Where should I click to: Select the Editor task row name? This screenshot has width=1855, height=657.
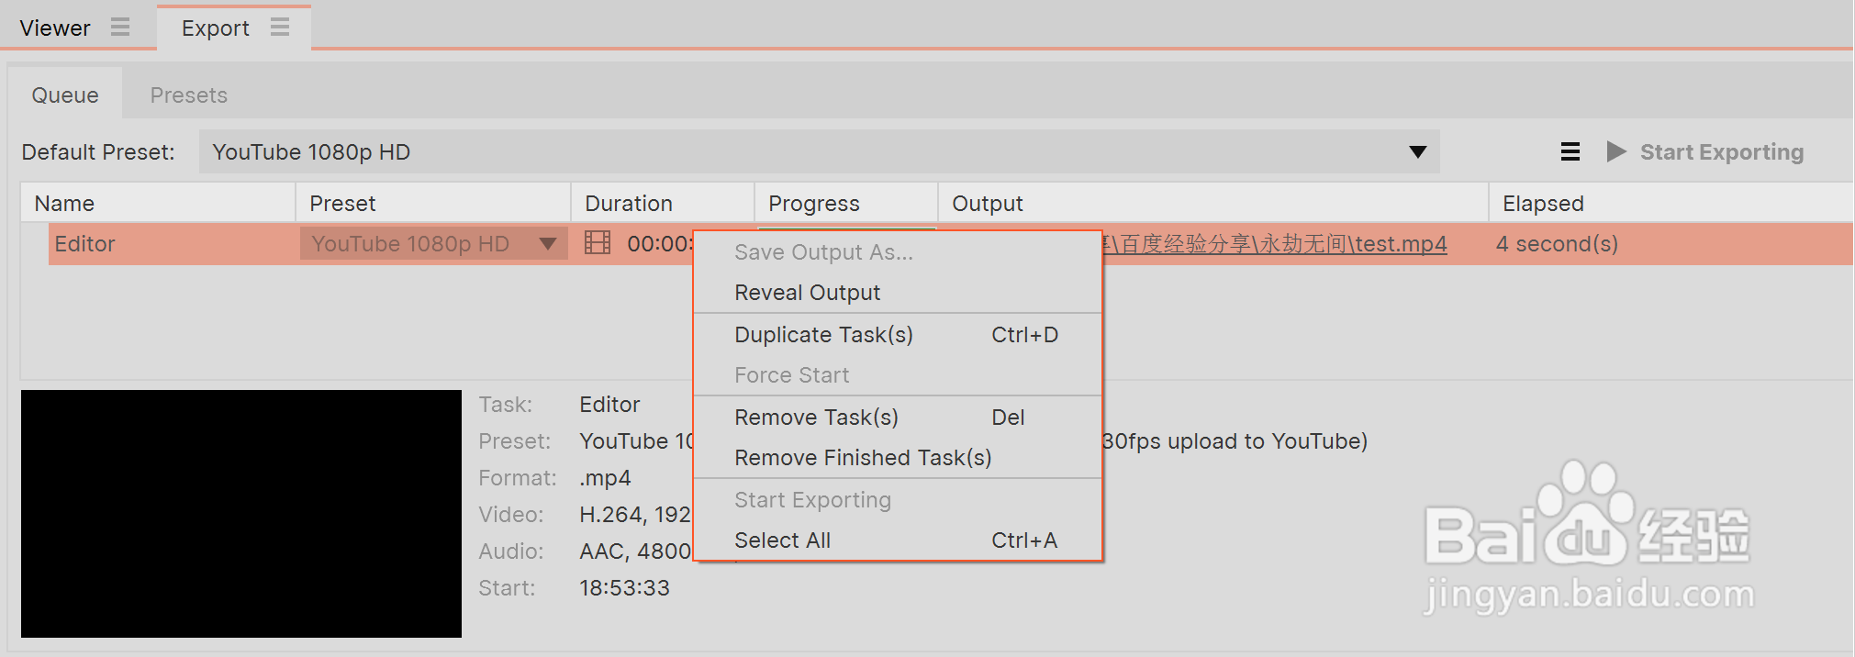[x=84, y=244]
